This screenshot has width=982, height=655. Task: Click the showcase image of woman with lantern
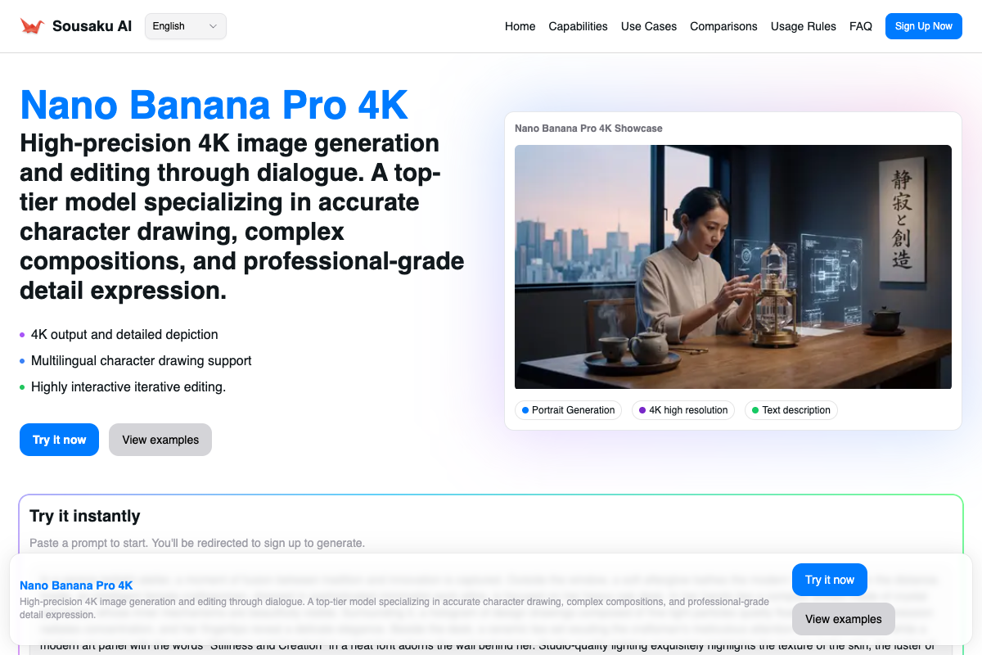tap(732, 266)
